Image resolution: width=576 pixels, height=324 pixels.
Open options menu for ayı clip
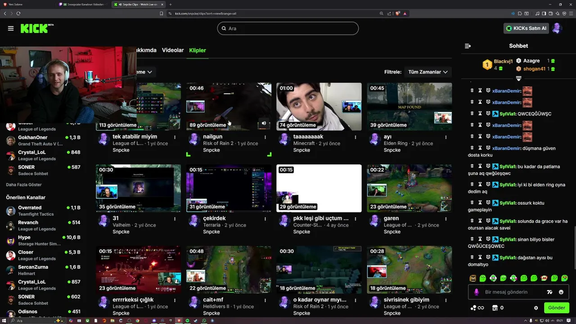pos(446,137)
